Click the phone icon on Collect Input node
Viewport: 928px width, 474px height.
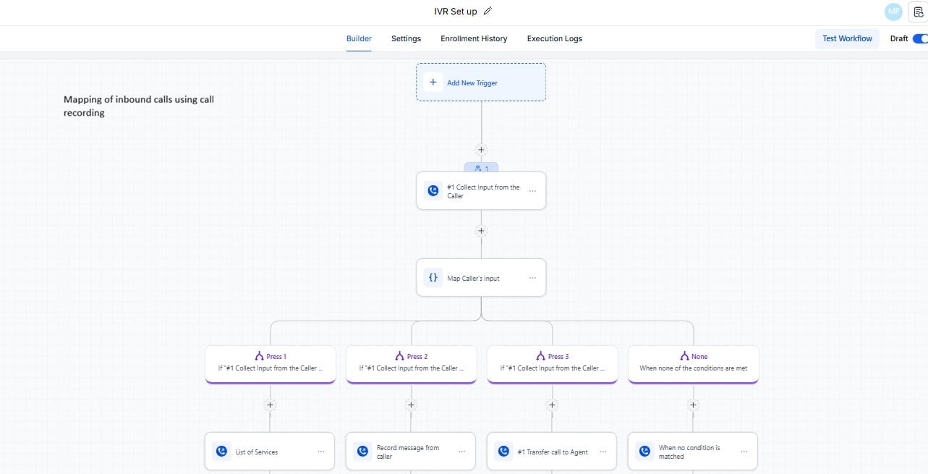coord(433,190)
